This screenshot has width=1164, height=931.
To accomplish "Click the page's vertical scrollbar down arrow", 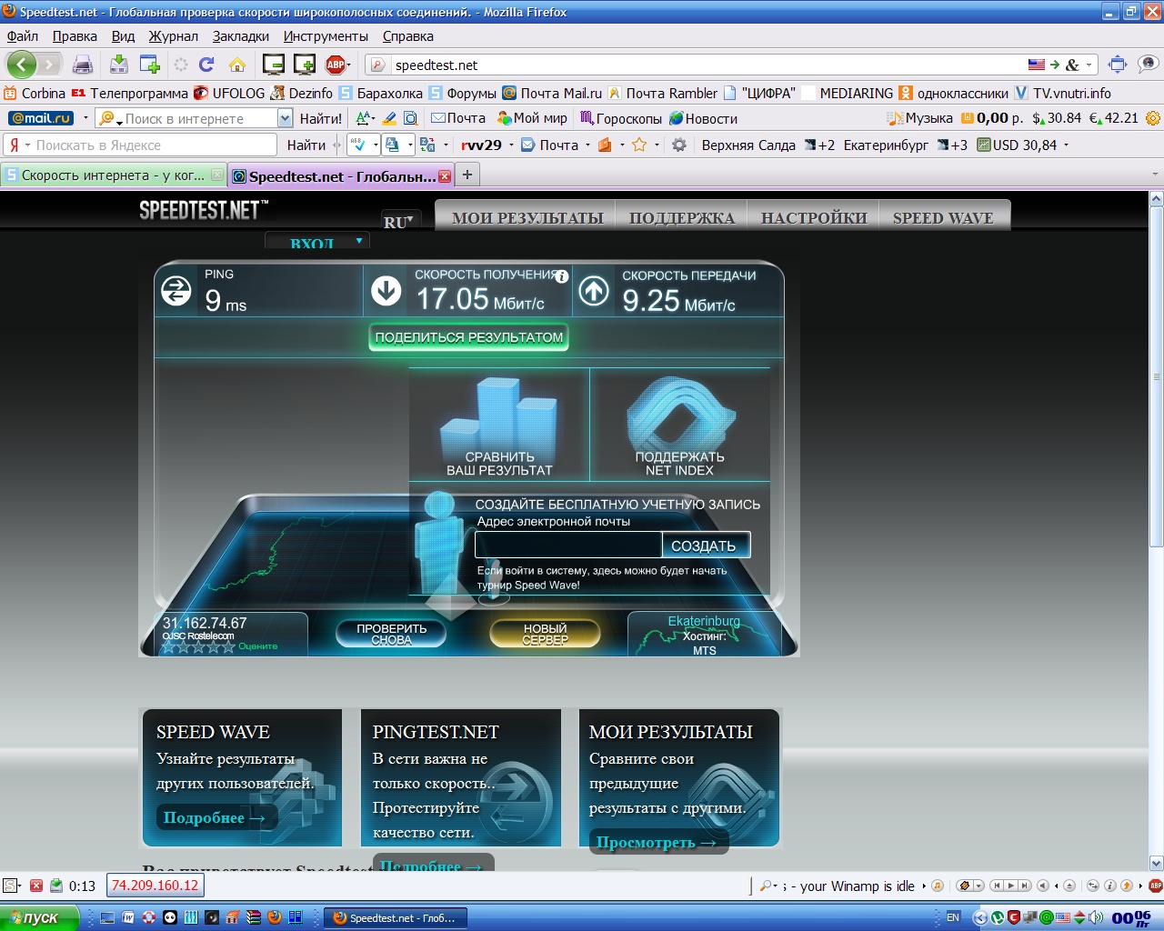I will [x=1156, y=863].
